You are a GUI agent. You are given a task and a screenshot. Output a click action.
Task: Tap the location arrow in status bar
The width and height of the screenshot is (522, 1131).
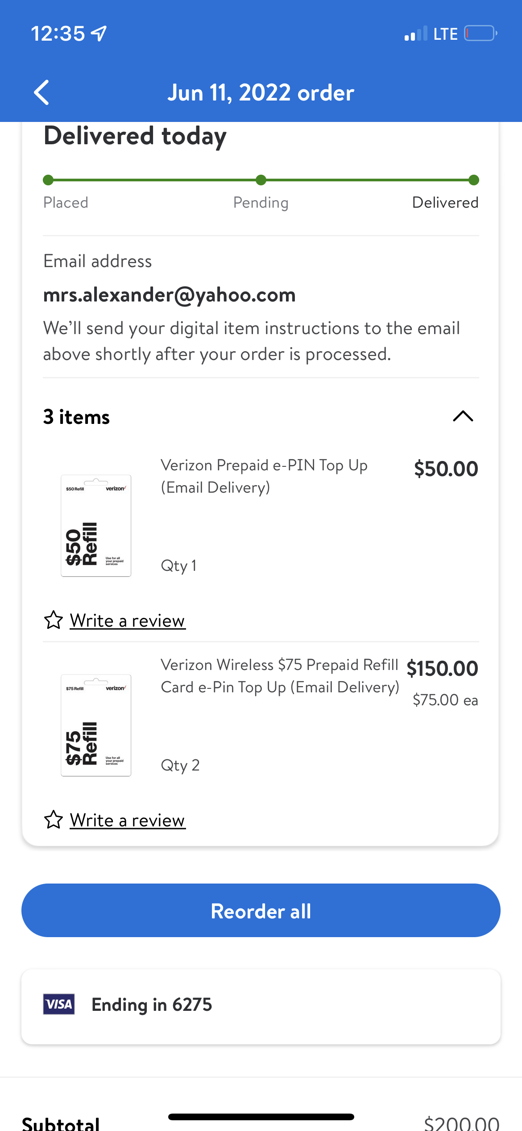pyautogui.click(x=99, y=34)
